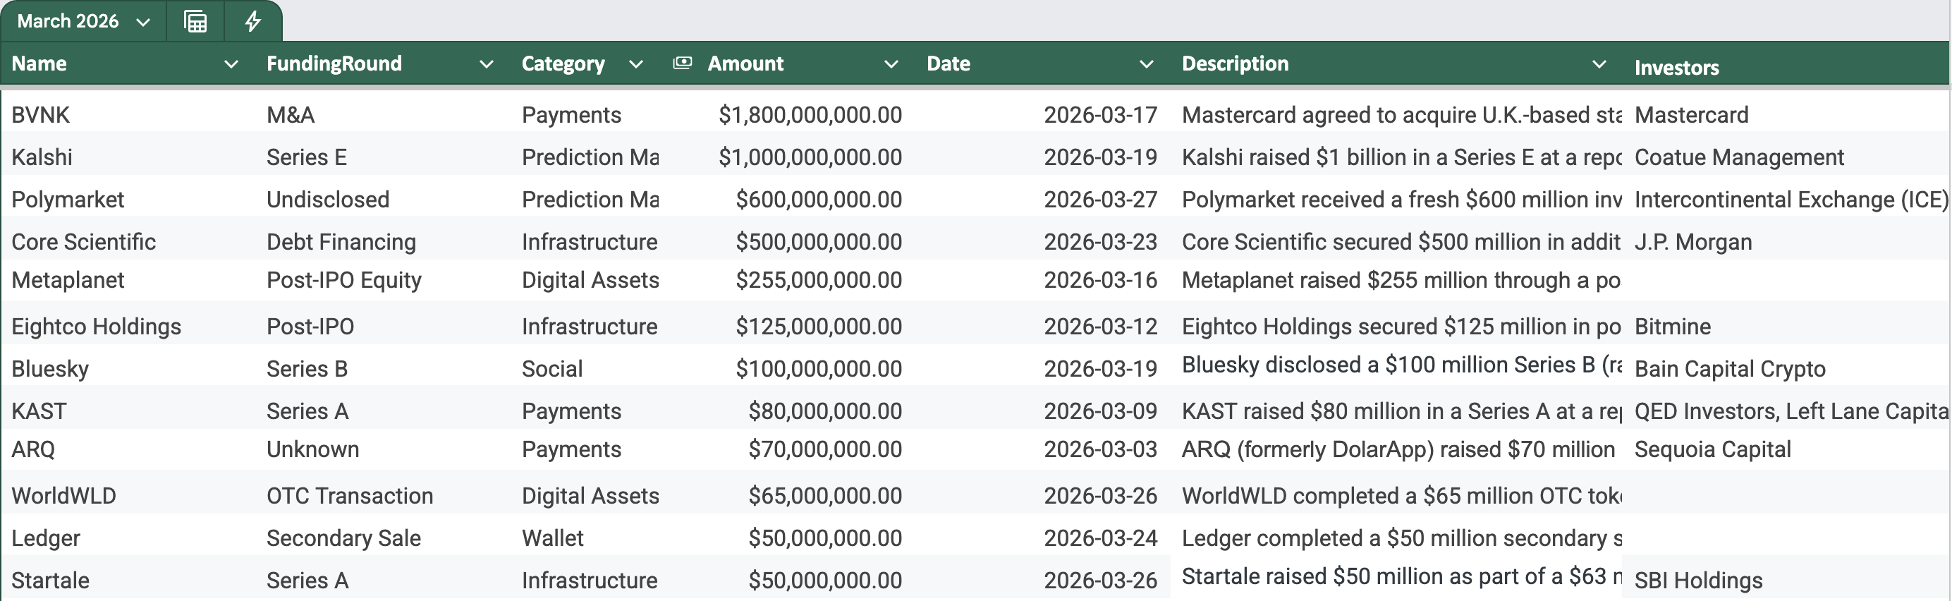Click the Series B funding round cell
Viewport: 1952px width, 601px height.
click(307, 369)
